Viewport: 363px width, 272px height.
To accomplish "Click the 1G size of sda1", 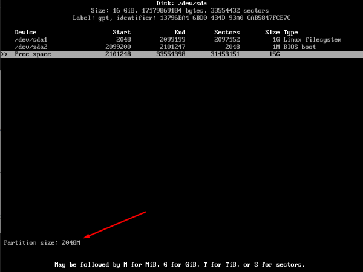I will pyautogui.click(x=276, y=39).
